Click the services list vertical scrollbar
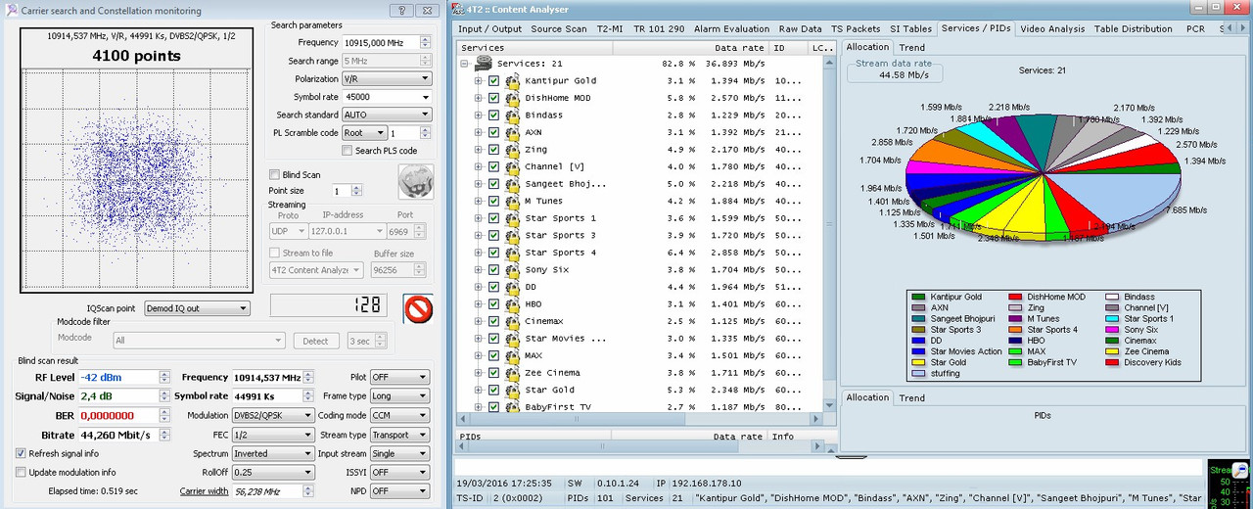1253x509 pixels. pyautogui.click(x=831, y=235)
